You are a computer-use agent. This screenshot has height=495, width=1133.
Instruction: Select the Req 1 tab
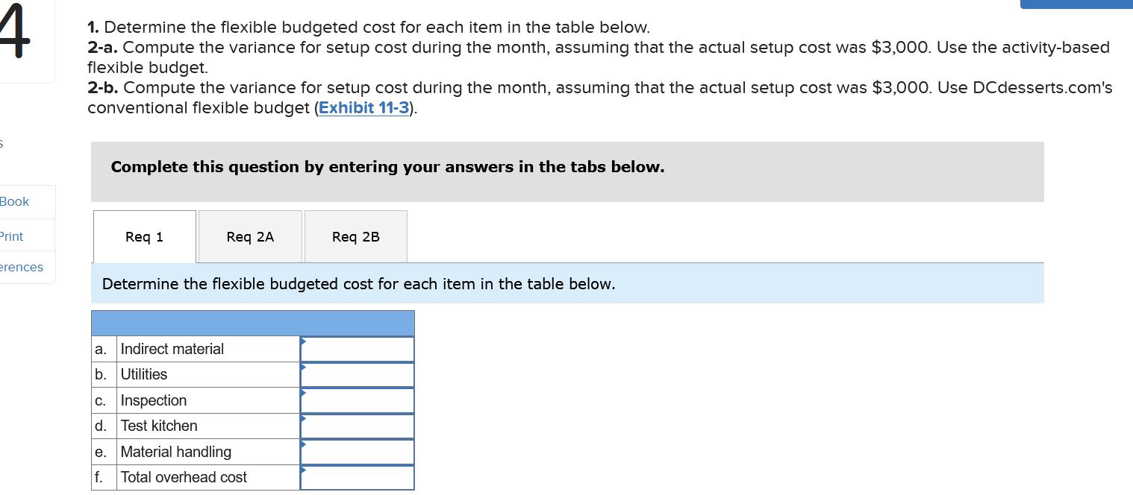[x=144, y=236]
